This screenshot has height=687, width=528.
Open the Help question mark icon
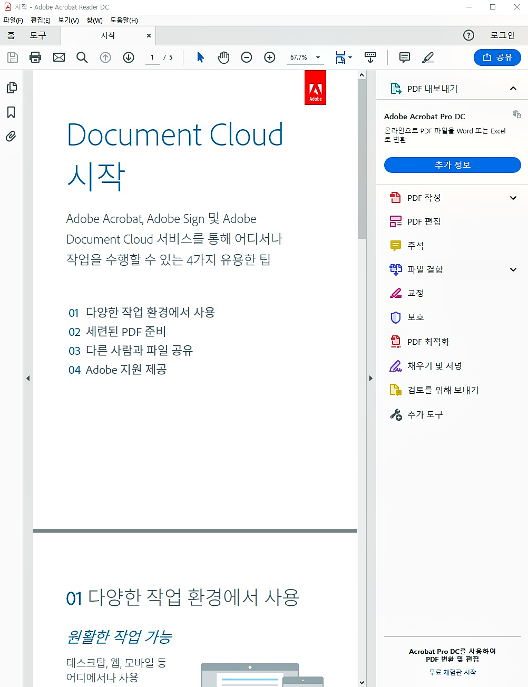pyautogui.click(x=468, y=35)
